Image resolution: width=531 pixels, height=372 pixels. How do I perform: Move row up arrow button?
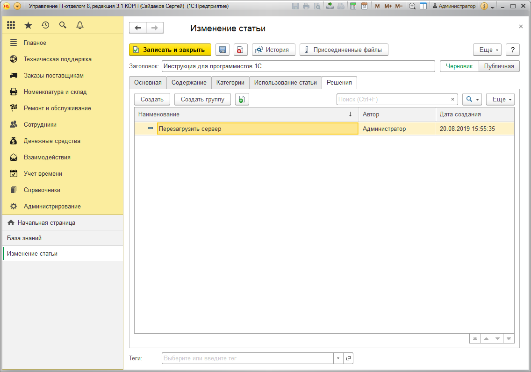[x=486, y=338]
